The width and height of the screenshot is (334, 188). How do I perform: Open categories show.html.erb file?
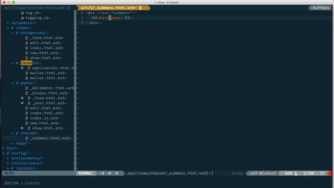click(46, 58)
